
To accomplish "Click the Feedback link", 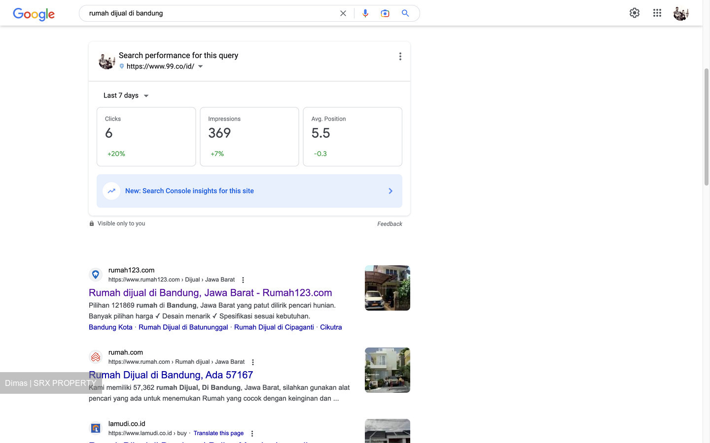I will tap(390, 224).
